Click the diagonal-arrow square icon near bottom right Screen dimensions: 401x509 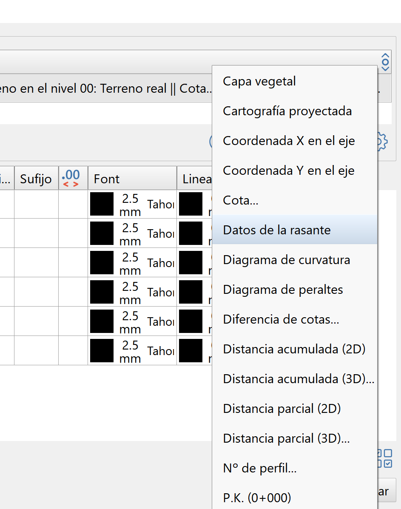379,453
